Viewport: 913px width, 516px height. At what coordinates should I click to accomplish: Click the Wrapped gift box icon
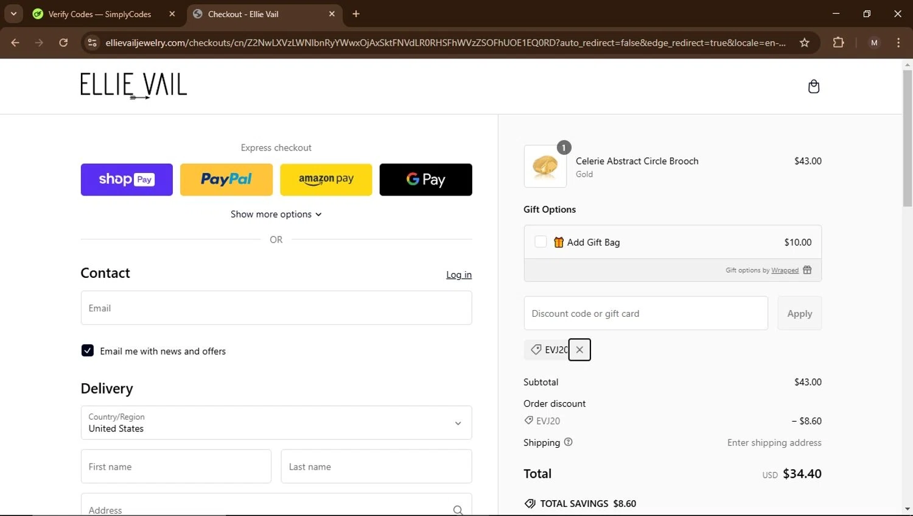point(807,270)
